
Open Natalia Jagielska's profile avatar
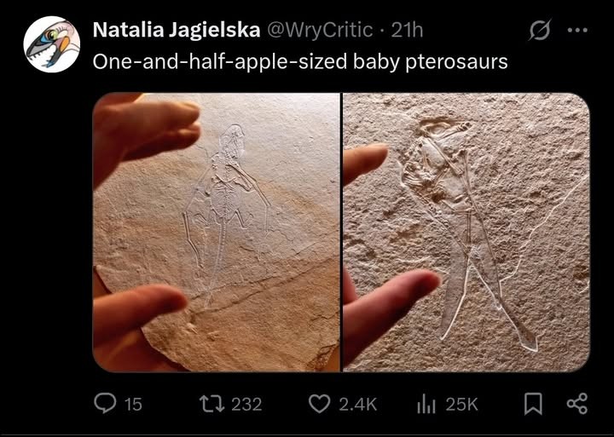click(x=51, y=44)
